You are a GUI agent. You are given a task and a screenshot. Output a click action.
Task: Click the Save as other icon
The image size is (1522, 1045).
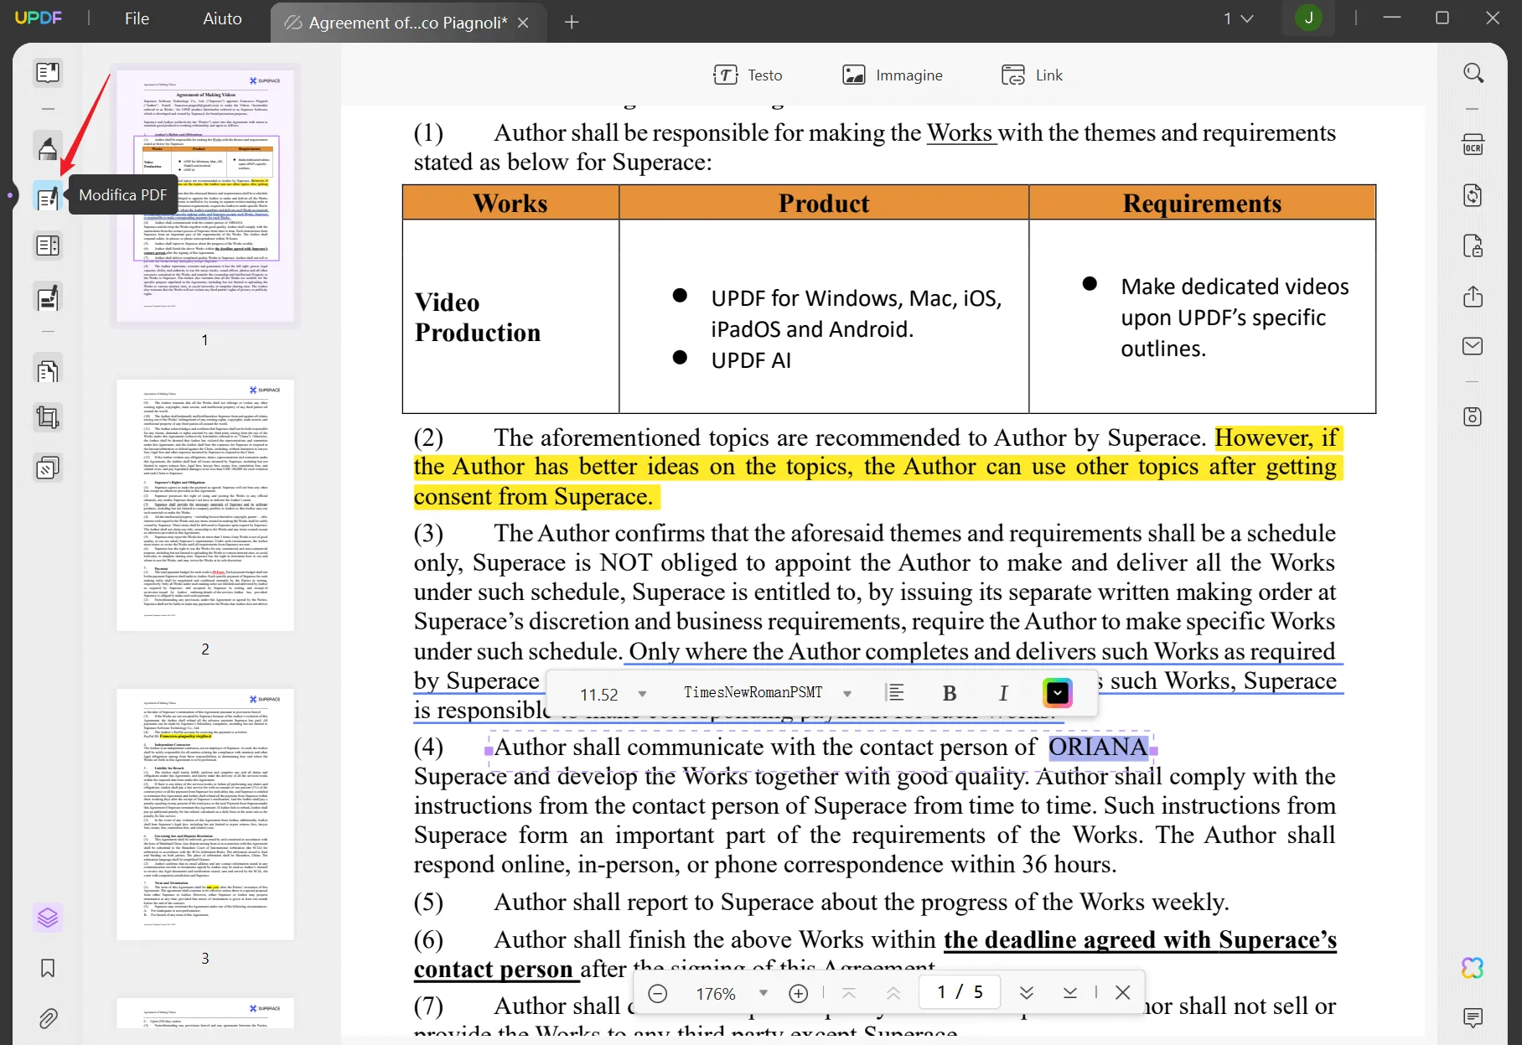point(1473,417)
